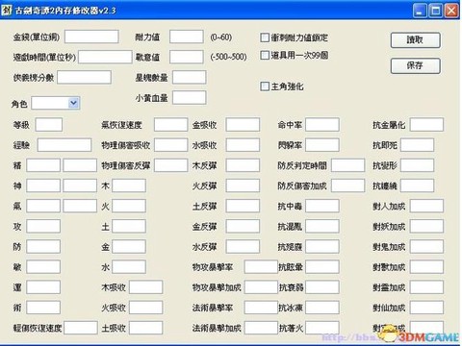Click the app icon in title bar
This screenshot has height=346, width=462.
click(x=6, y=11)
